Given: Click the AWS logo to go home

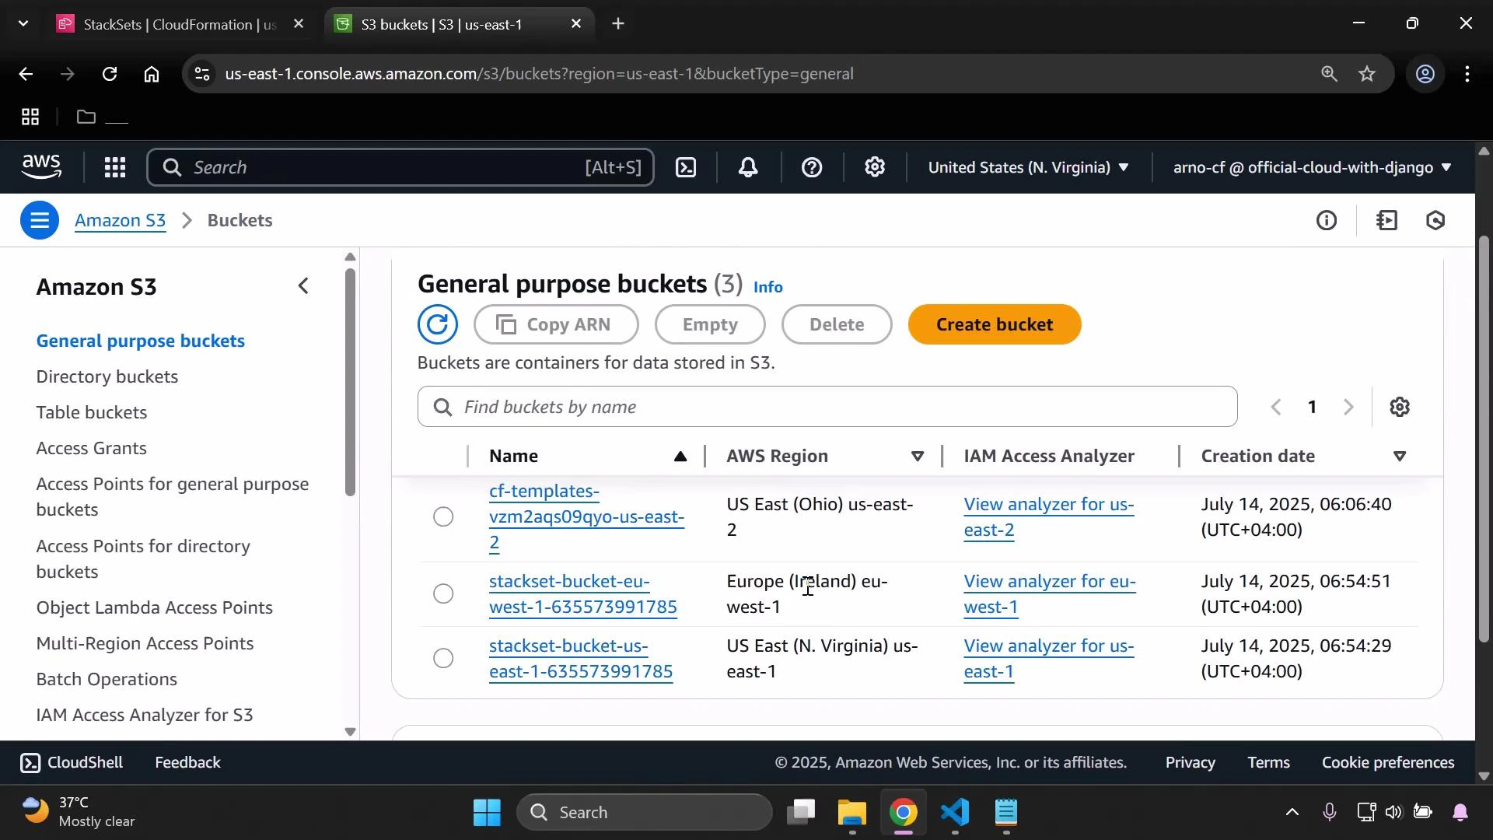Looking at the screenshot, I should click(x=41, y=166).
